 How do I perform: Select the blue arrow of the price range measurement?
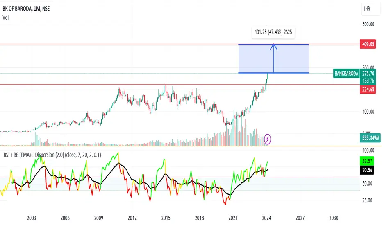point(273,59)
